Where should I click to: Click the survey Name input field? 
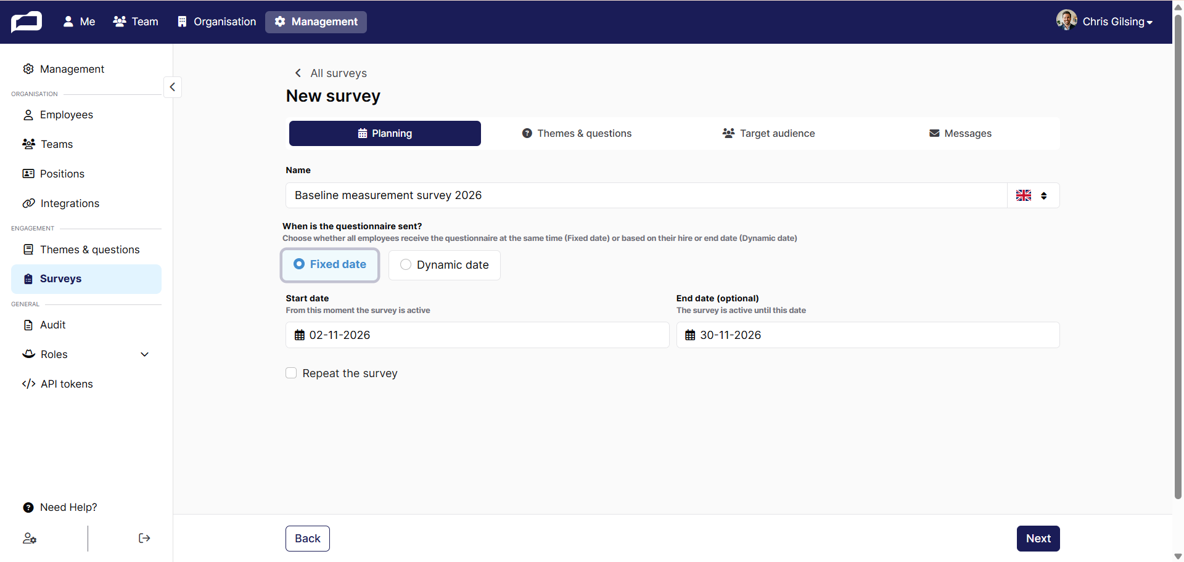click(646, 195)
